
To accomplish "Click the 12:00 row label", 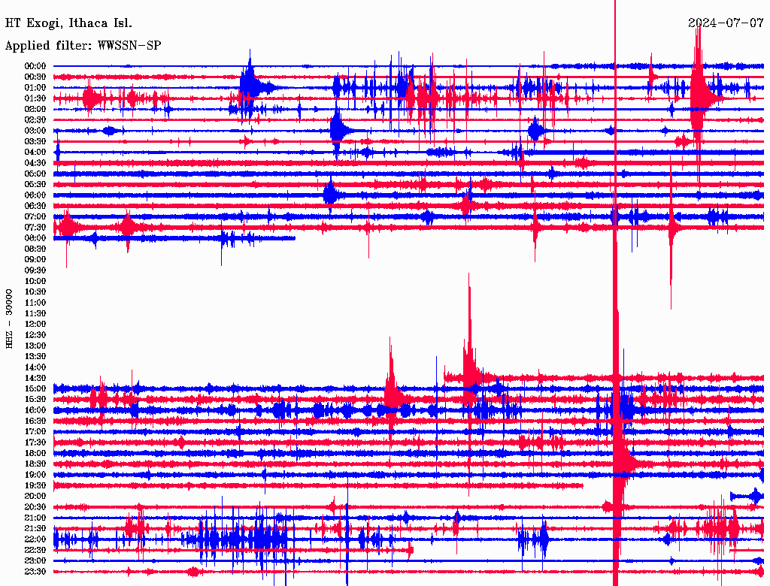I will coord(35,324).
